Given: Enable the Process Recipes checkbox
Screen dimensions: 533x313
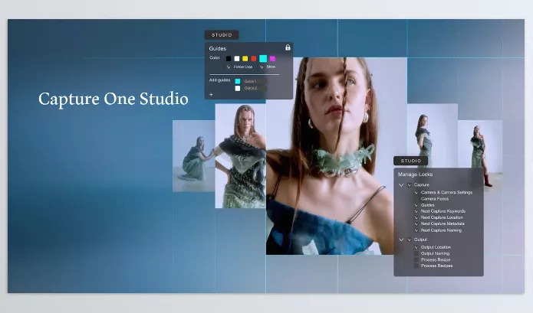Looking at the screenshot, I should (x=416, y=266).
